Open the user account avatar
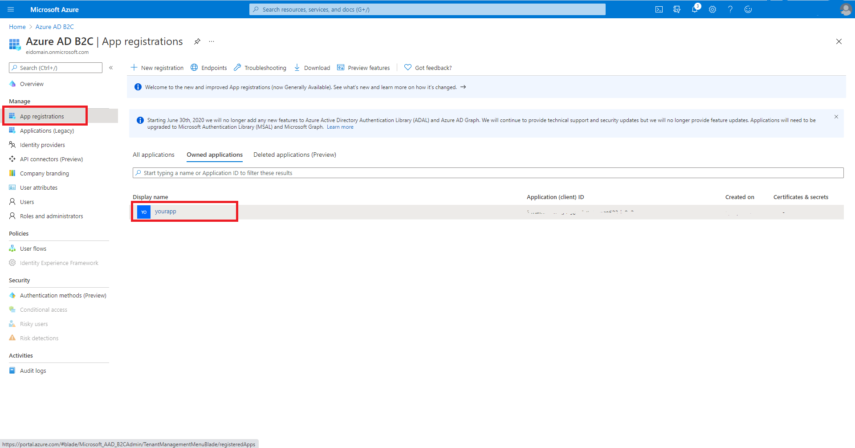The width and height of the screenshot is (855, 448). (846, 9)
